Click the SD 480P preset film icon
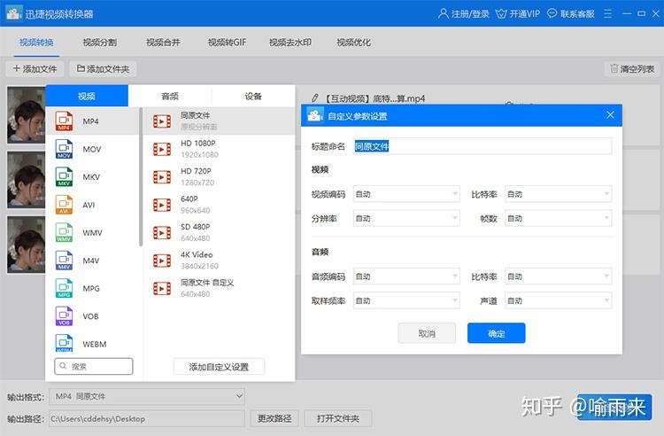This screenshot has height=436, width=664. tap(162, 233)
